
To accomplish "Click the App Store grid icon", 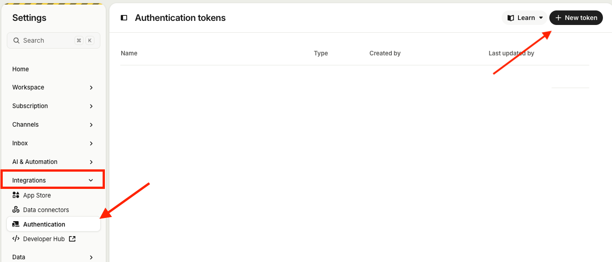I will coord(16,195).
